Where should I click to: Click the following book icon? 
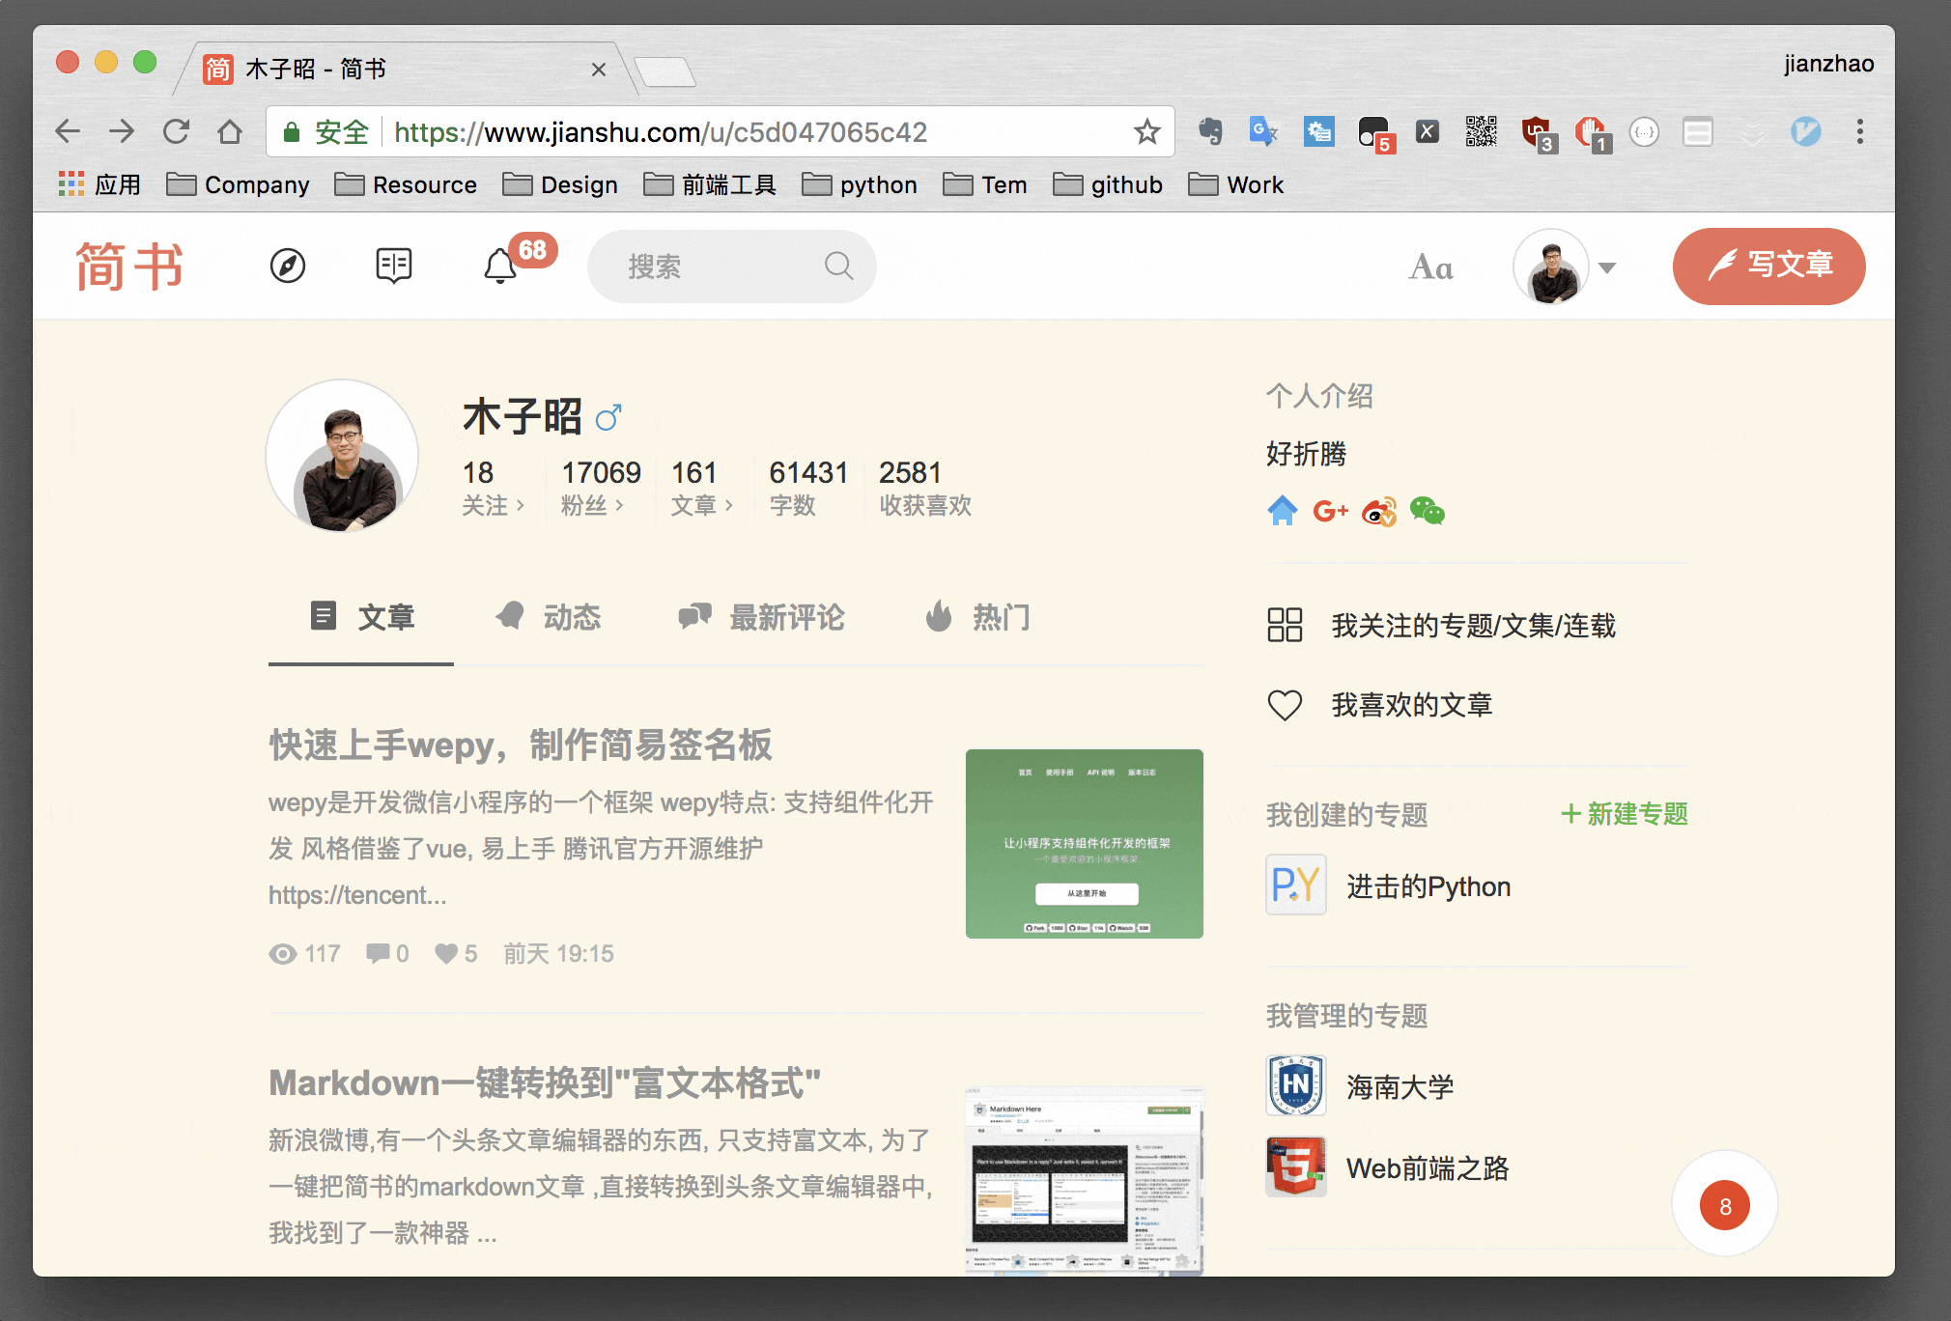[x=394, y=266]
